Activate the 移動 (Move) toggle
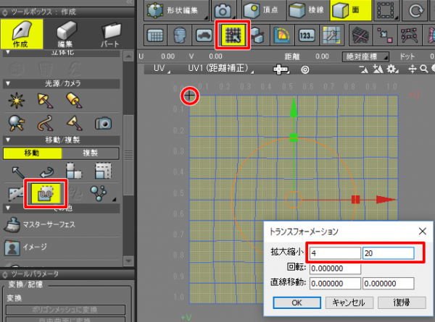Image resolution: width=435 pixels, height=322 pixels. coord(33,153)
